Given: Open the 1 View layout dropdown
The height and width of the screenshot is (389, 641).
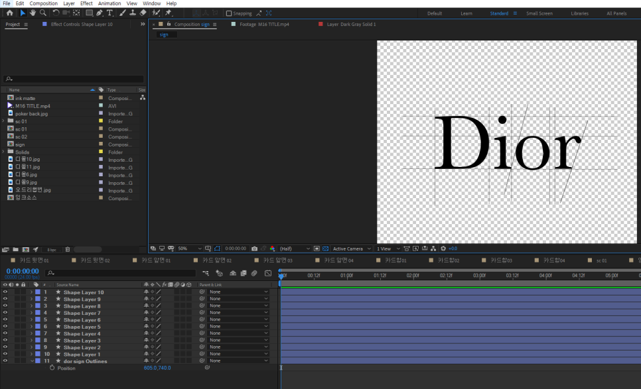Looking at the screenshot, I should 388,249.
